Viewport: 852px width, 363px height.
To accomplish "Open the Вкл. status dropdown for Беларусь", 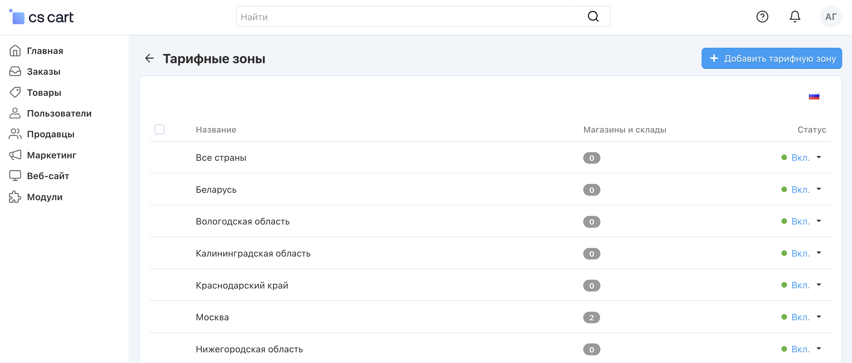I will (x=800, y=190).
